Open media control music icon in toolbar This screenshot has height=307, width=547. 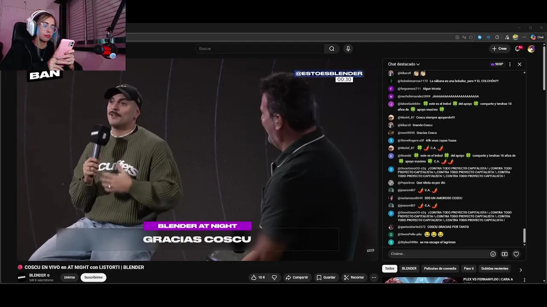coord(507,37)
